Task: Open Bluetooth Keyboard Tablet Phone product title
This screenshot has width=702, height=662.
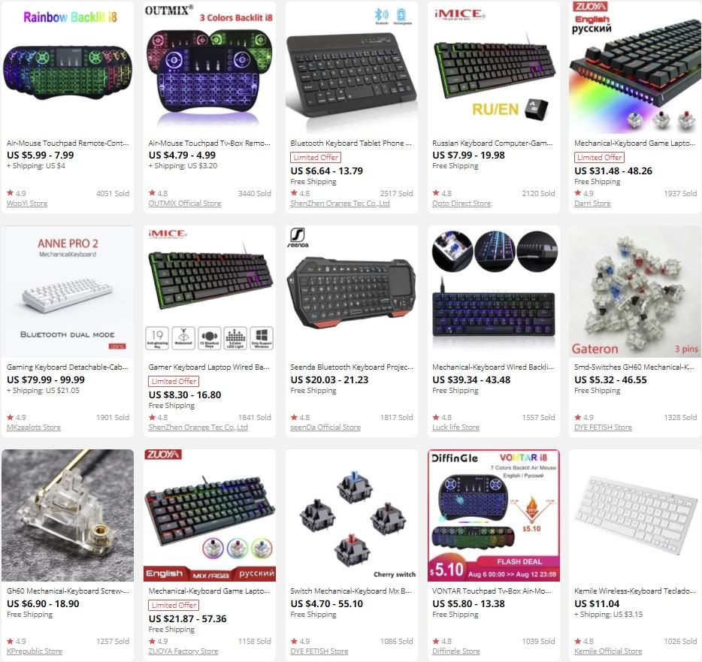Action: click(351, 144)
